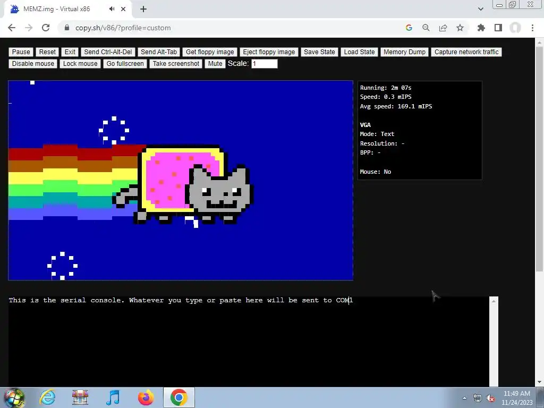544x408 pixels.
Task: Open the Chrome profile avatar
Action: coord(515,28)
